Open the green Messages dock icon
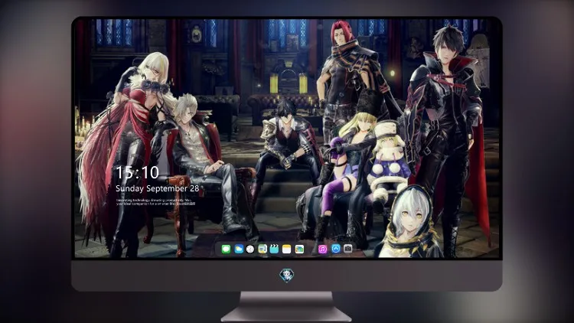Image resolution: width=574 pixels, height=323 pixels. tap(226, 249)
